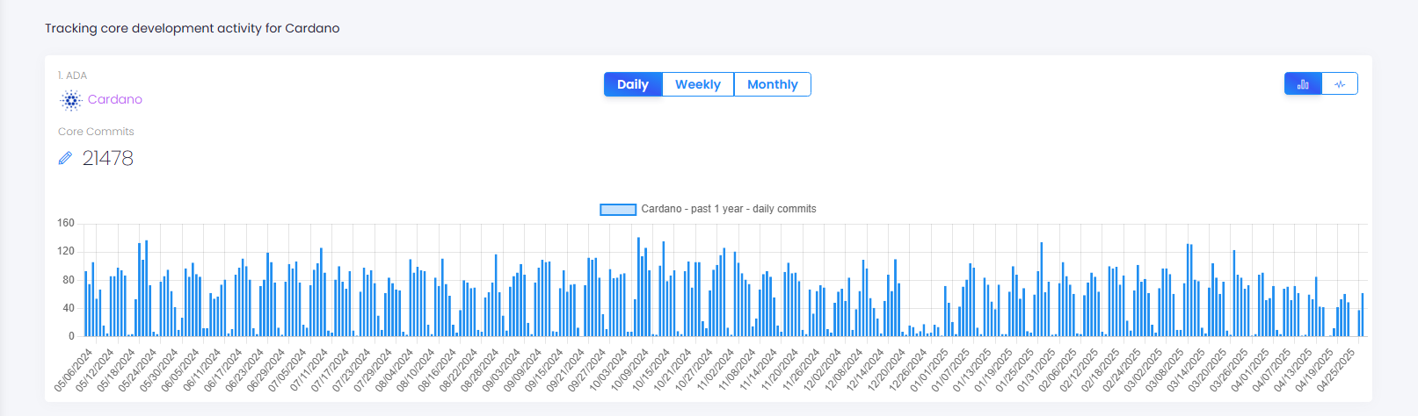Click the pencil icon beside 21478

coord(65,158)
